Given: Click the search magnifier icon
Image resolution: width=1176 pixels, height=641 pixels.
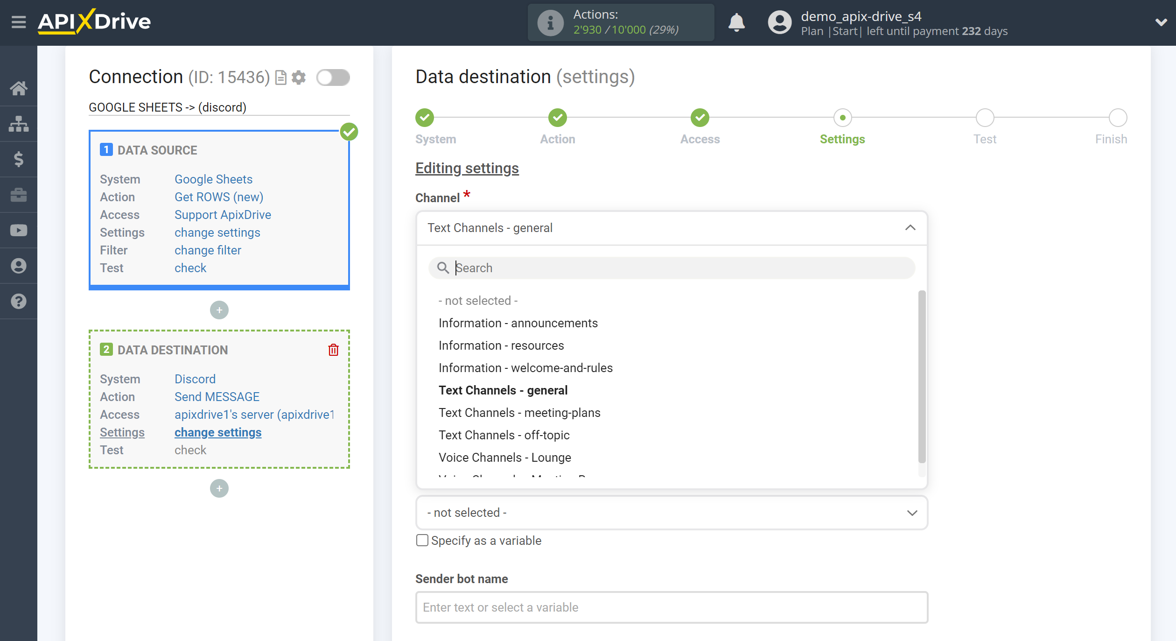Looking at the screenshot, I should [x=443, y=268].
